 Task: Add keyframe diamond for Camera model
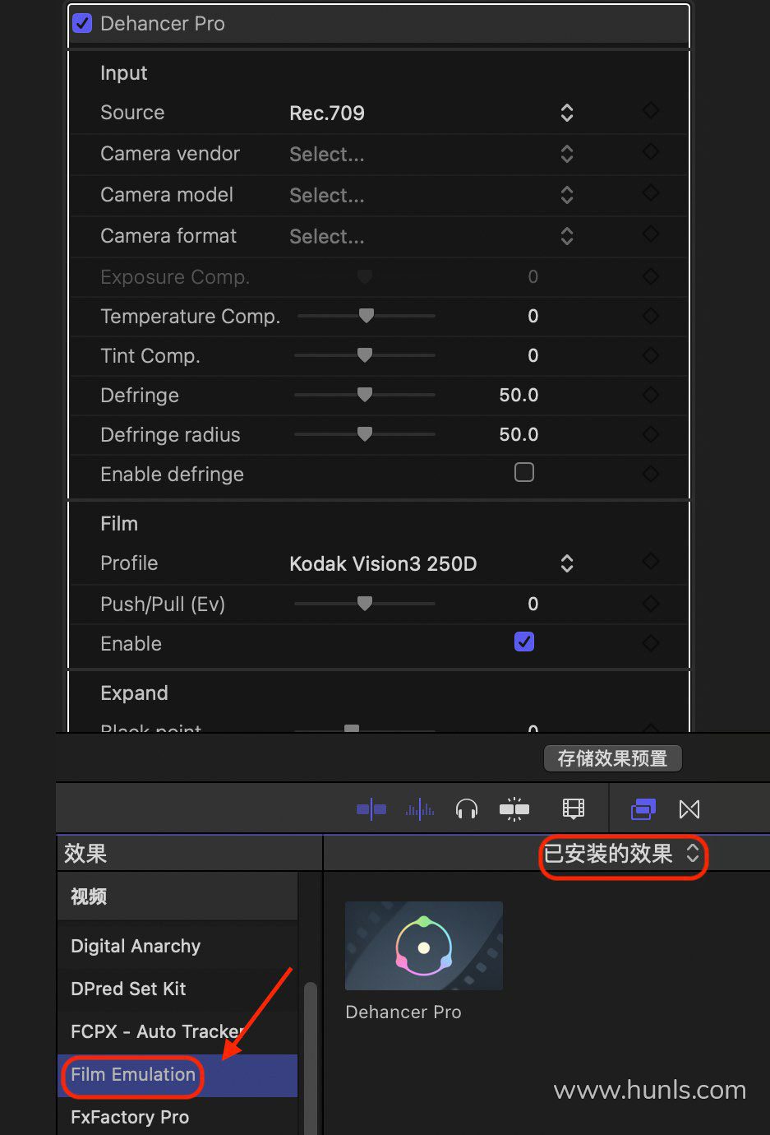(651, 192)
